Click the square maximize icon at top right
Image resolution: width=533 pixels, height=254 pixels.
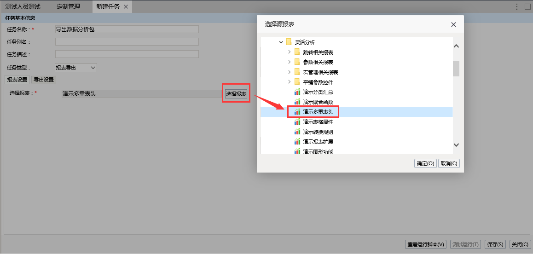click(x=527, y=6)
